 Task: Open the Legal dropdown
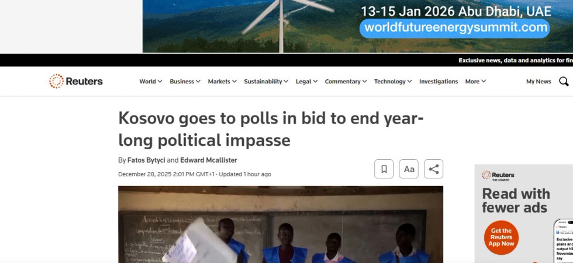306,82
